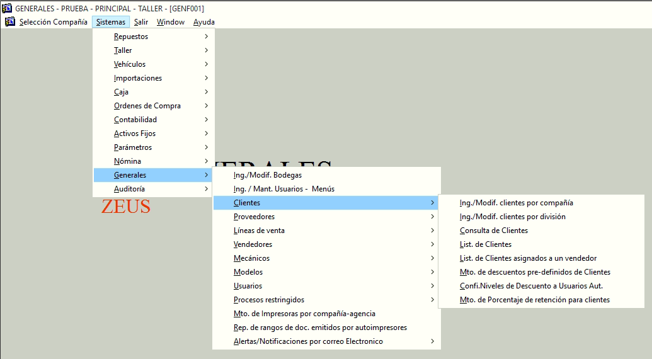Open the Ayuda menu
The width and height of the screenshot is (652, 359).
[x=203, y=22]
